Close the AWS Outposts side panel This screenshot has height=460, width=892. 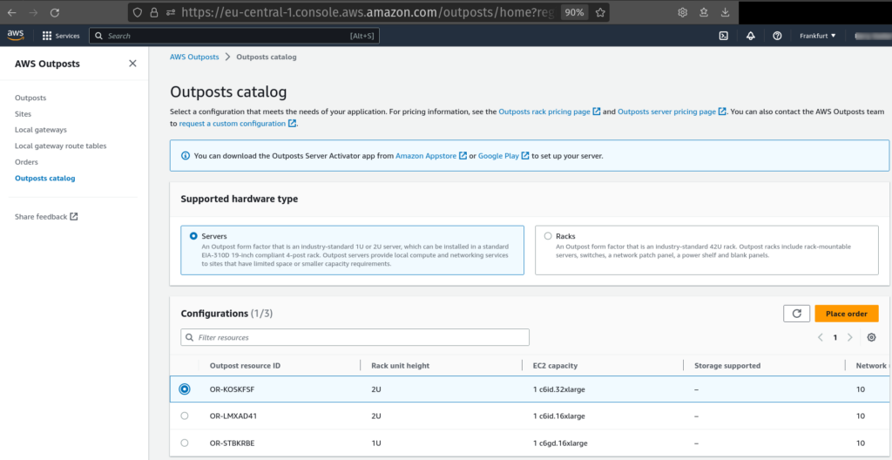coord(132,64)
